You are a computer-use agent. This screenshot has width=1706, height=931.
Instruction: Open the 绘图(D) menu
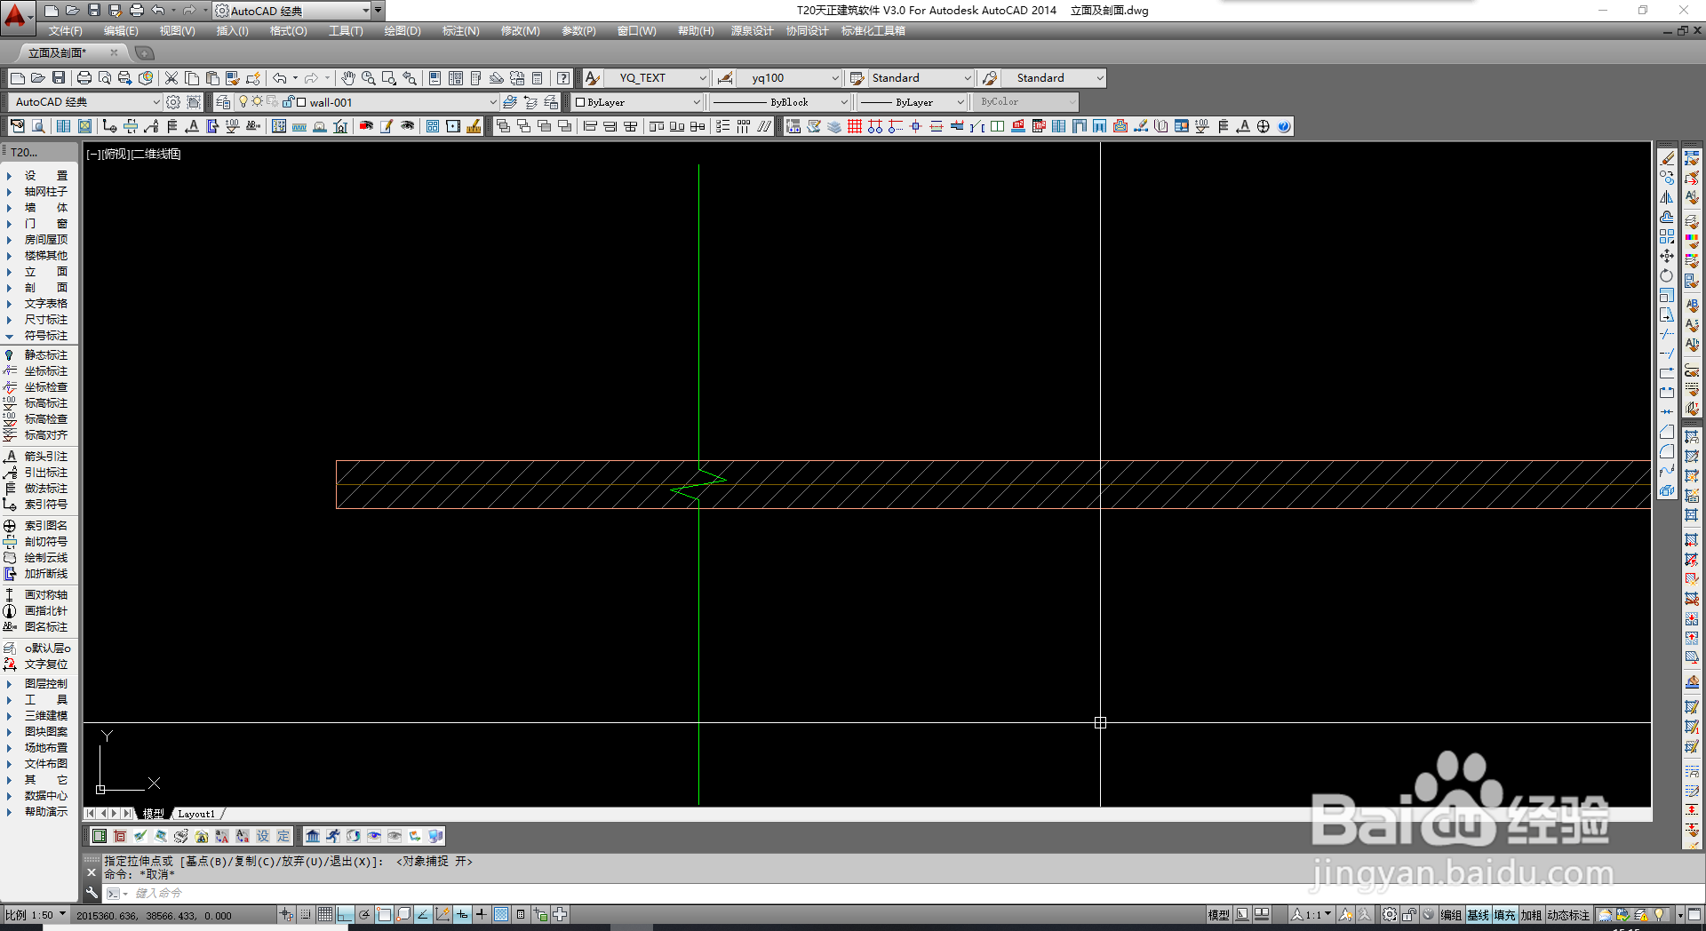tap(403, 31)
